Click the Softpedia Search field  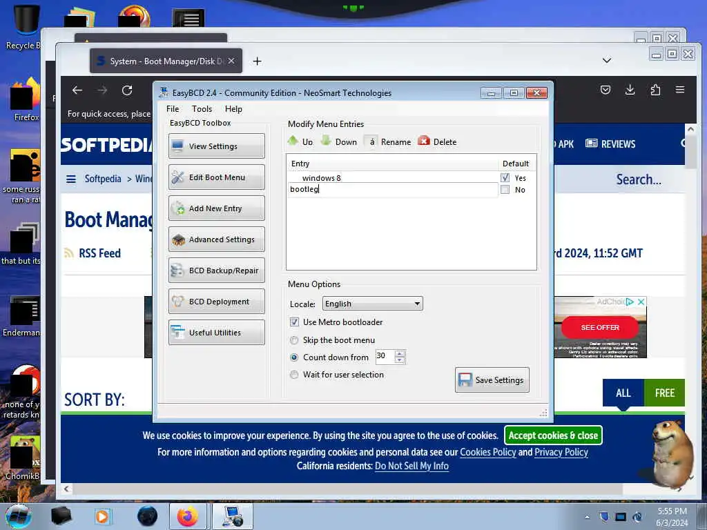(x=639, y=179)
